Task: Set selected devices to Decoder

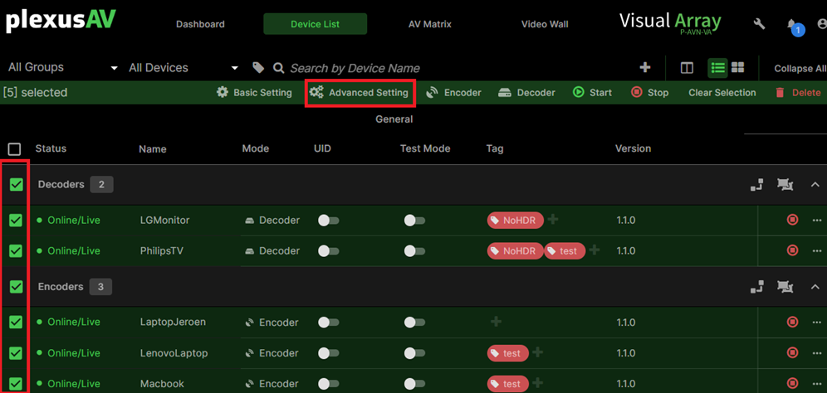Action: (x=526, y=93)
